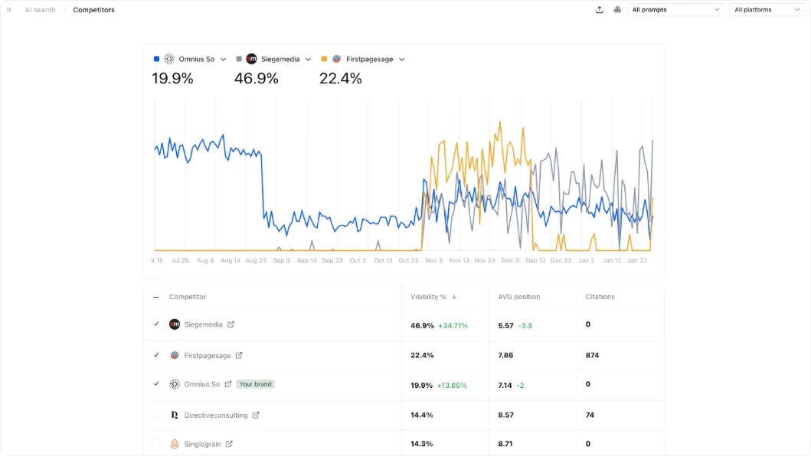This screenshot has height=456, width=811.
Task: Click the Your brand badge next to Omnius So
Action: [255, 383]
